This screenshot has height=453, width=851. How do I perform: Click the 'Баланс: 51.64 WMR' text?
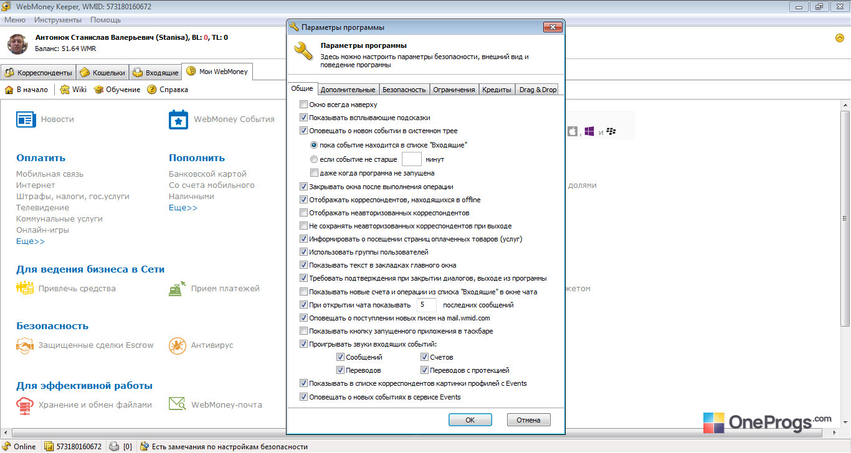pos(65,48)
